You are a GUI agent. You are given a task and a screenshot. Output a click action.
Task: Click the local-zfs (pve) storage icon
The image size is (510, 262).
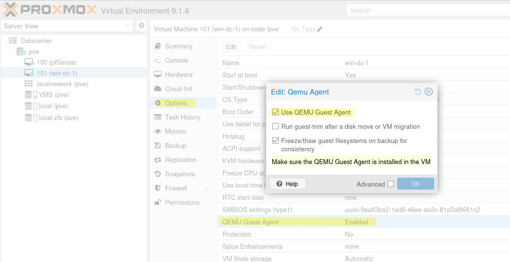point(31,118)
